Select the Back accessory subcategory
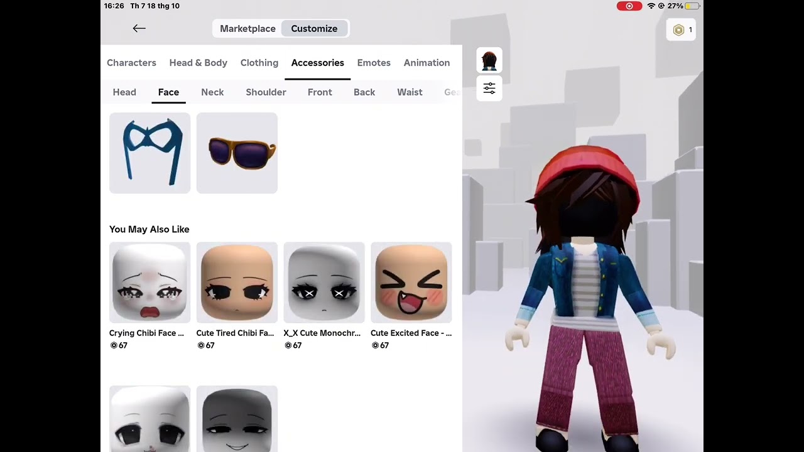804x452 pixels. 364,92
